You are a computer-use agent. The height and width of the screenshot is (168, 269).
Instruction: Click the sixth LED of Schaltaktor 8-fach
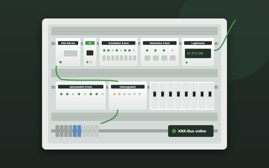click(x=125, y=50)
